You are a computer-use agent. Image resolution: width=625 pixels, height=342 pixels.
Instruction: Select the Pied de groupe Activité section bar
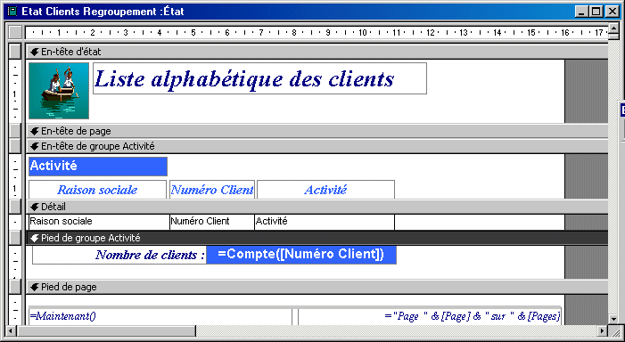(x=317, y=238)
